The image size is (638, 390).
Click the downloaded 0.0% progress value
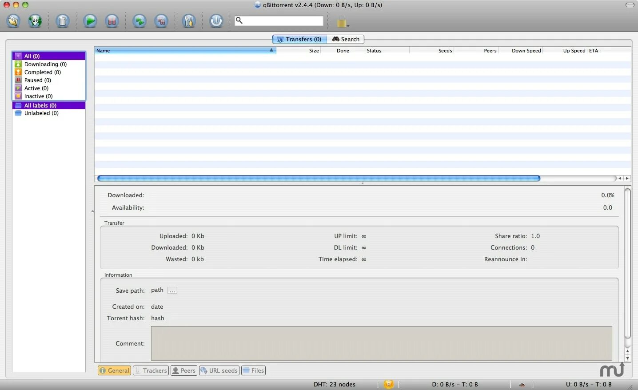pyautogui.click(x=608, y=195)
